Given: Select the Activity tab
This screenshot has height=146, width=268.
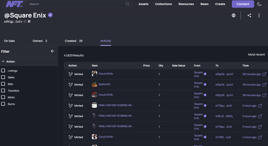Looking at the screenshot, I should (106, 41).
